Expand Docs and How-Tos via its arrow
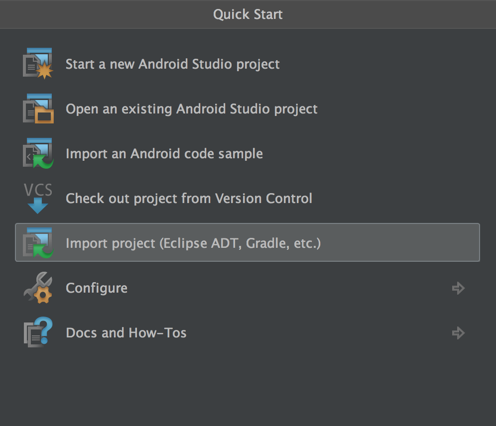This screenshot has height=426, width=496. pyautogui.click(x=458, y=333)
